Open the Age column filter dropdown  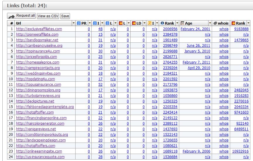click(210, 23)
